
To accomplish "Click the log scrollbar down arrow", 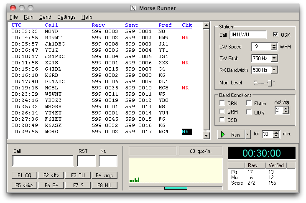I will click(x=206, y=135).
